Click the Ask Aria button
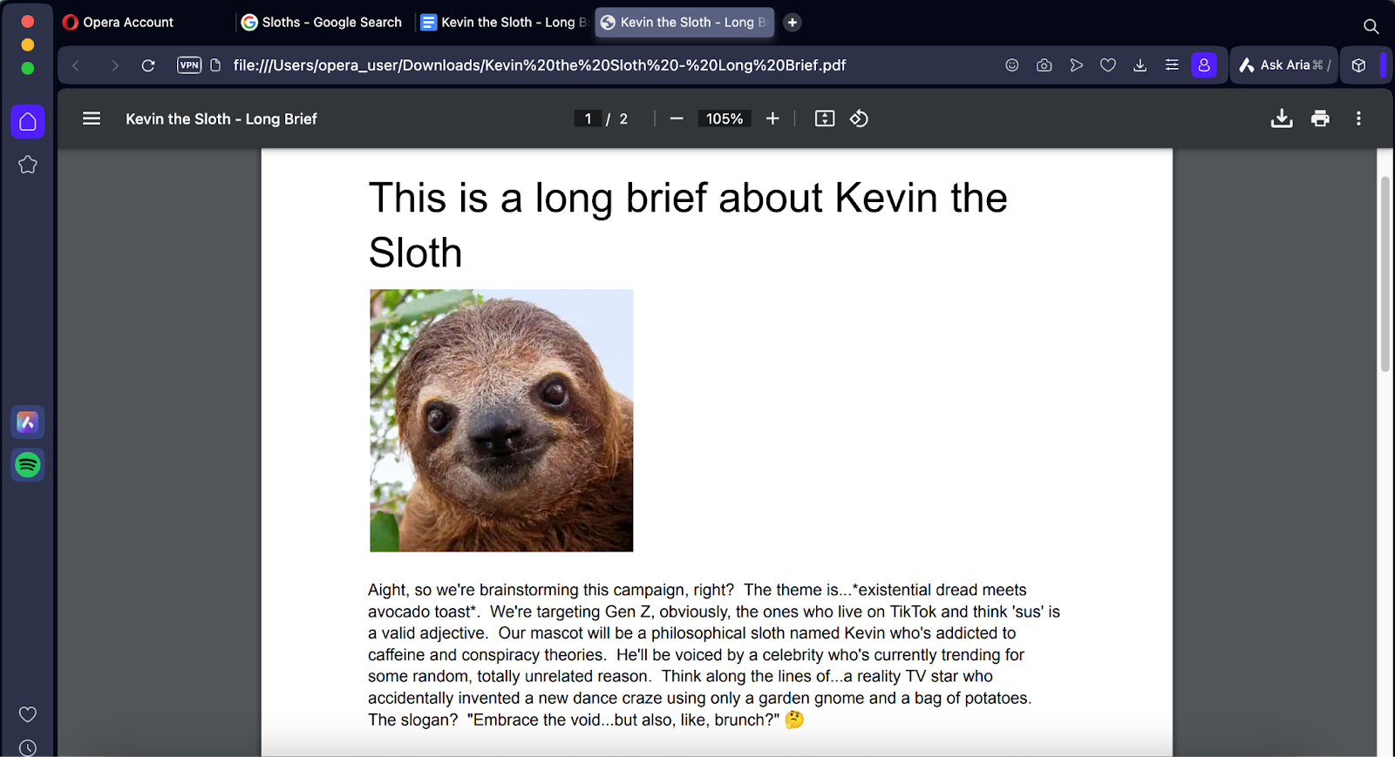1395x757 pixels. pos(1284,65)
